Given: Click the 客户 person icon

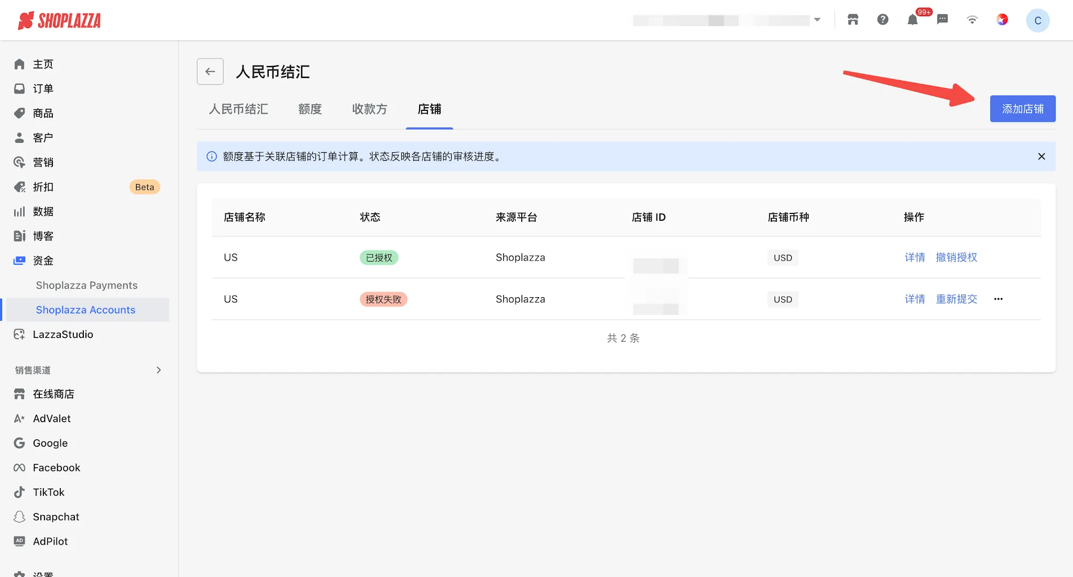Looking at the screenshot, I should tap(19, 138).
